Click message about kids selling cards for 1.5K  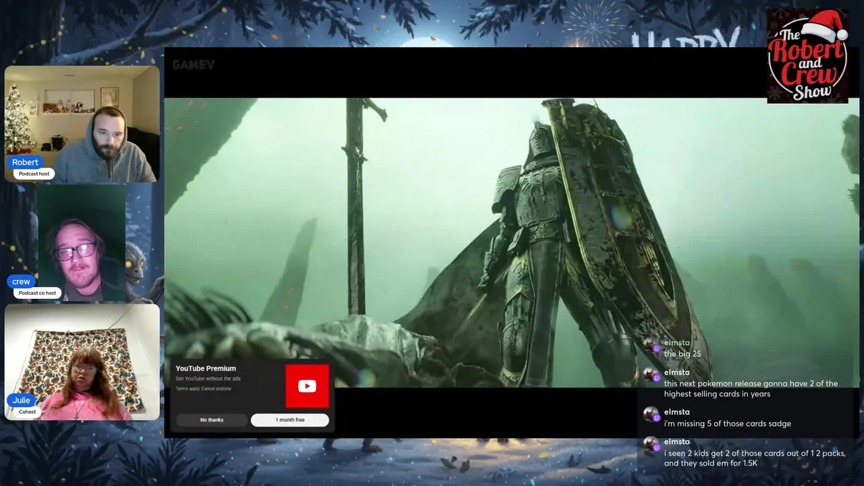coord(755,458)
